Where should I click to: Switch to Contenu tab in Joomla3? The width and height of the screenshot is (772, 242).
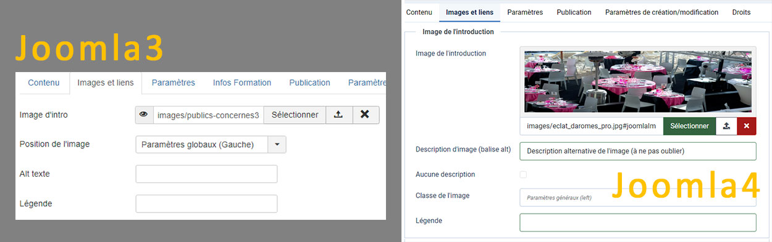tap(44, 83)
